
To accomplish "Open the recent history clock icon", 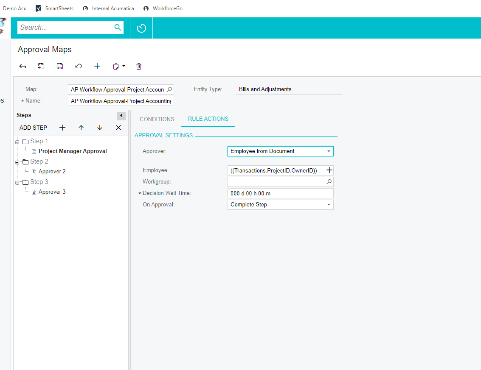I will pyautogui.click(x=141, y=28).
